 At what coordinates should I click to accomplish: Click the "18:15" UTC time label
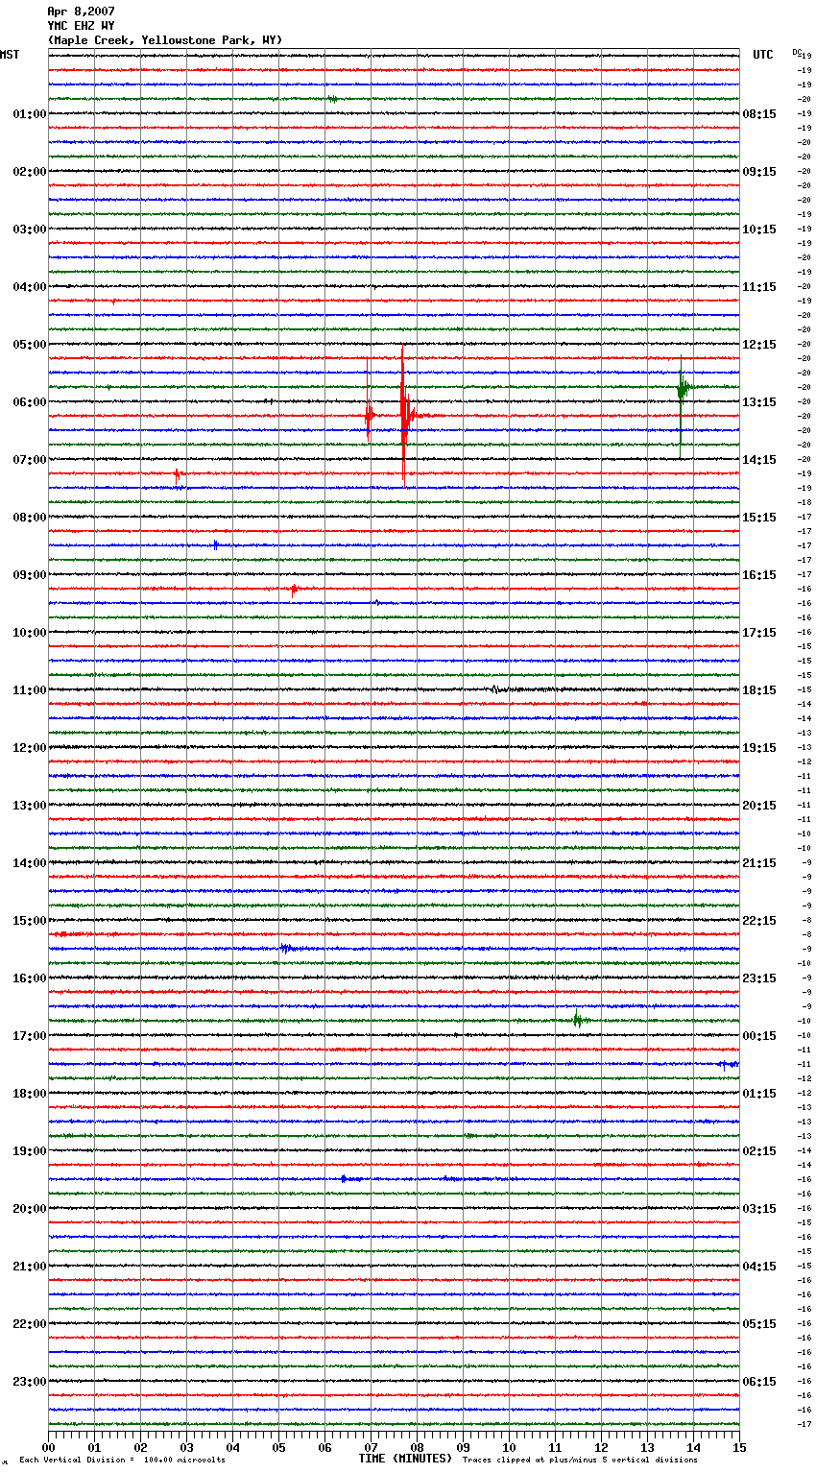tap(759, 690)
